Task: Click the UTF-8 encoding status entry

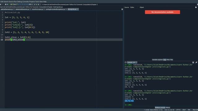Action: coord(178,110)
